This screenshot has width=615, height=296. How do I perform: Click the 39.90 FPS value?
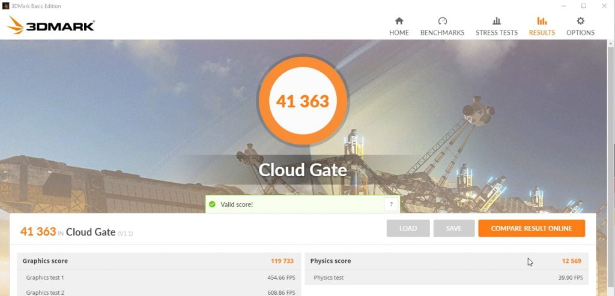[x=571, y=277]
